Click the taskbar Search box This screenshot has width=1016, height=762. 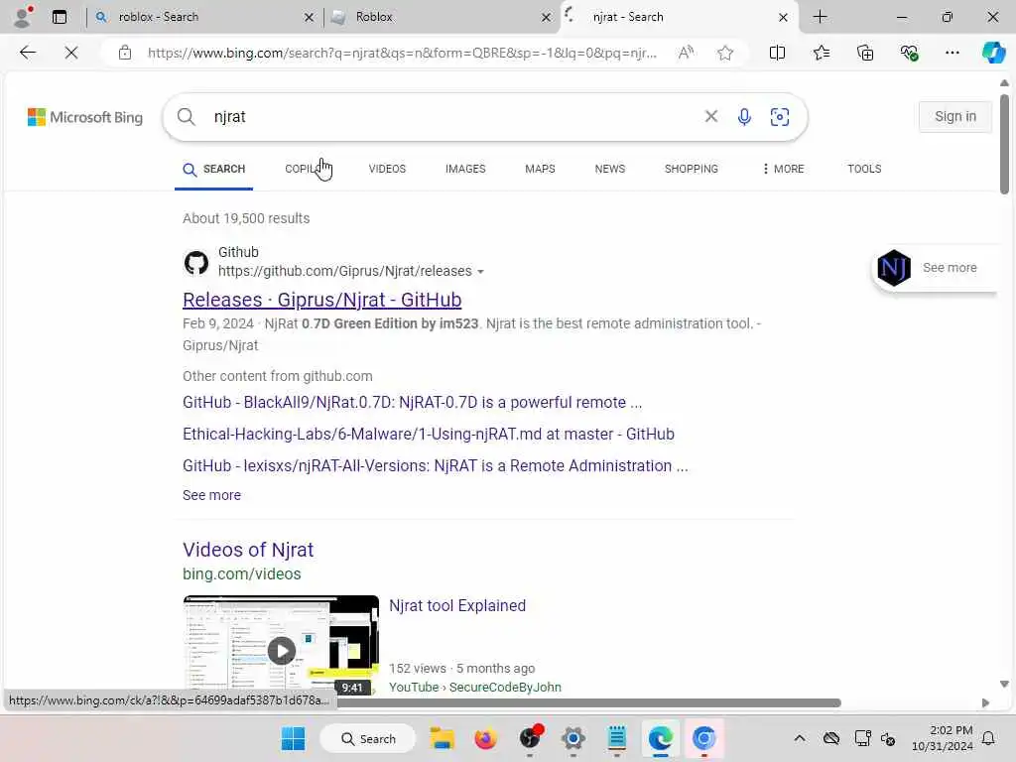[x=367, y=738]
